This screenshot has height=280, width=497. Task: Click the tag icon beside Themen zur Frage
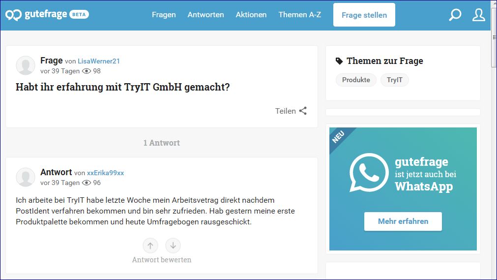tap(339, 61)
